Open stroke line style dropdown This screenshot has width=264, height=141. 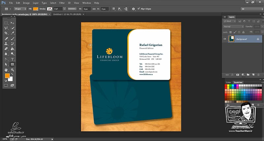72,9
